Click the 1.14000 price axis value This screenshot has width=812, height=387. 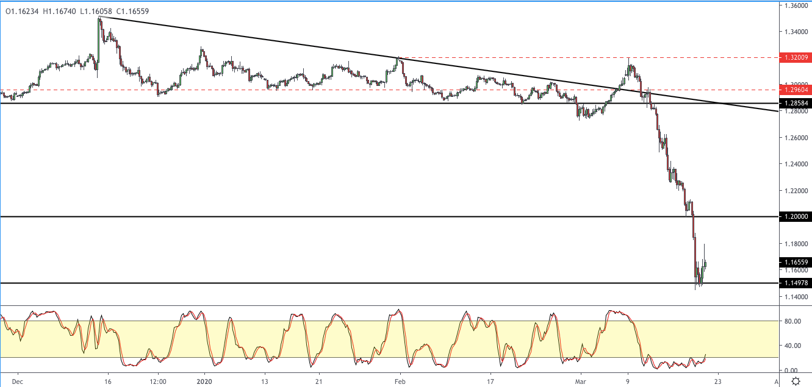pyautogui.click(x=796, y=296)
